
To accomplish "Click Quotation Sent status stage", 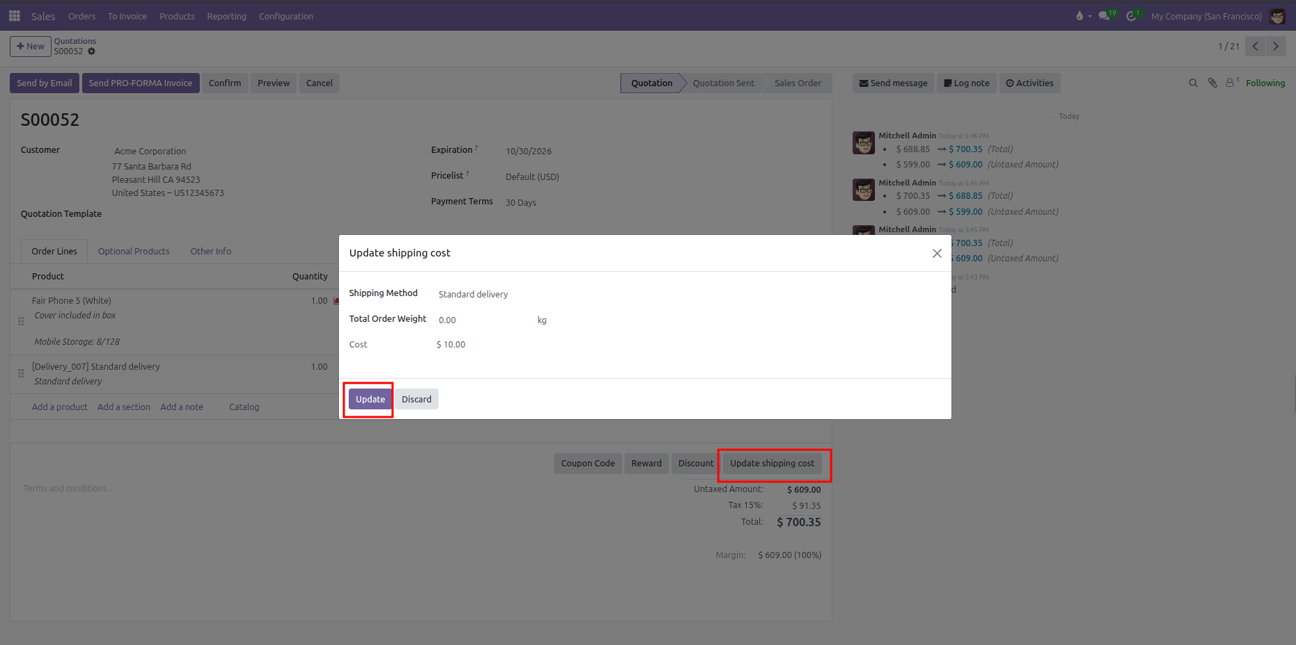I will click(x=723, y=83).
